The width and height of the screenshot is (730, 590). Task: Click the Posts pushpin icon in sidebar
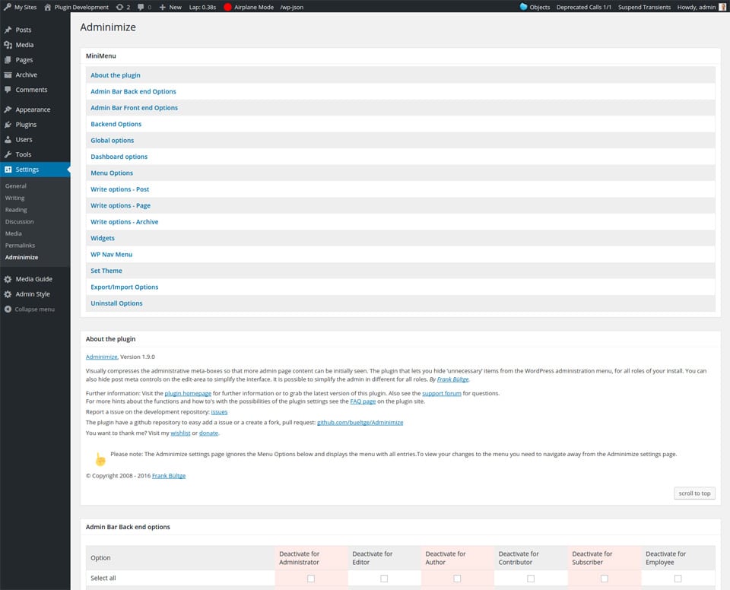pos(8,30)
